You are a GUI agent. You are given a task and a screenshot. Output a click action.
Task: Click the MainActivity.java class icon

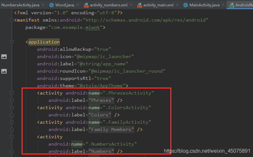tap(186, 5)
